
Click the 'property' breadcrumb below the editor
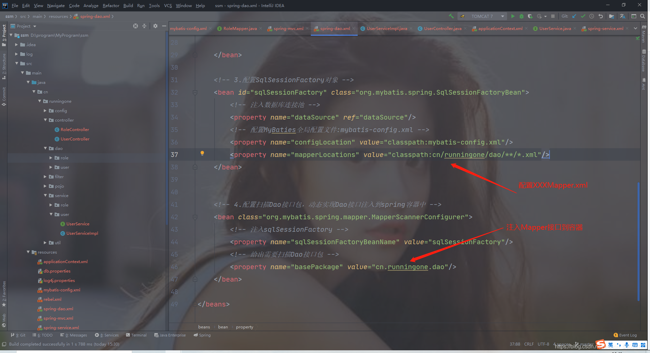pos(244,327)
